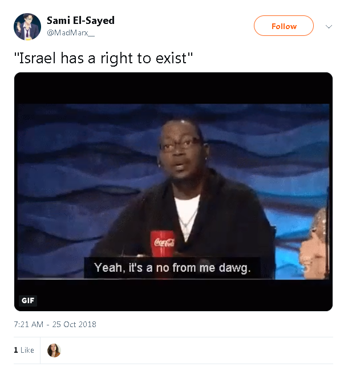The image size is (344, 367).
Task: Expand the tweet options chevron
Action: coord(329,26)
